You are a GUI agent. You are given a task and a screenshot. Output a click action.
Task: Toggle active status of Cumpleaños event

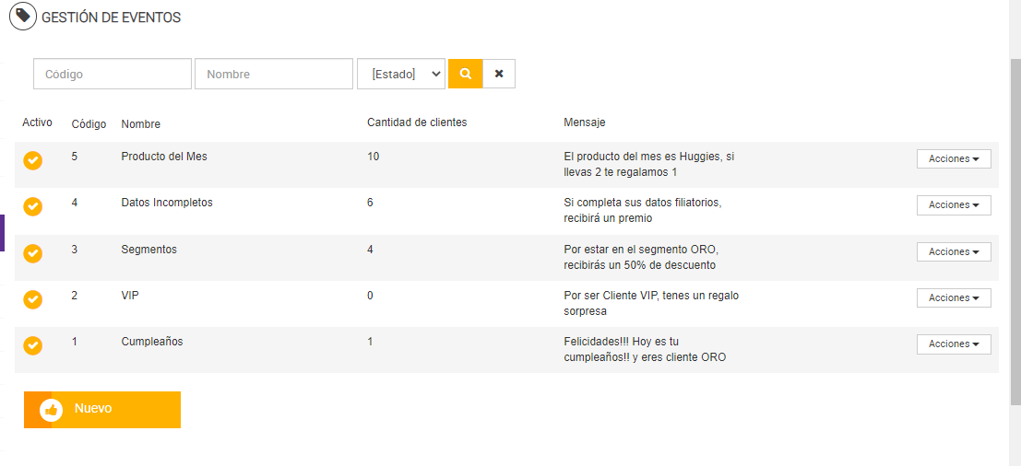pyautogui.click(x=33, y=345)
